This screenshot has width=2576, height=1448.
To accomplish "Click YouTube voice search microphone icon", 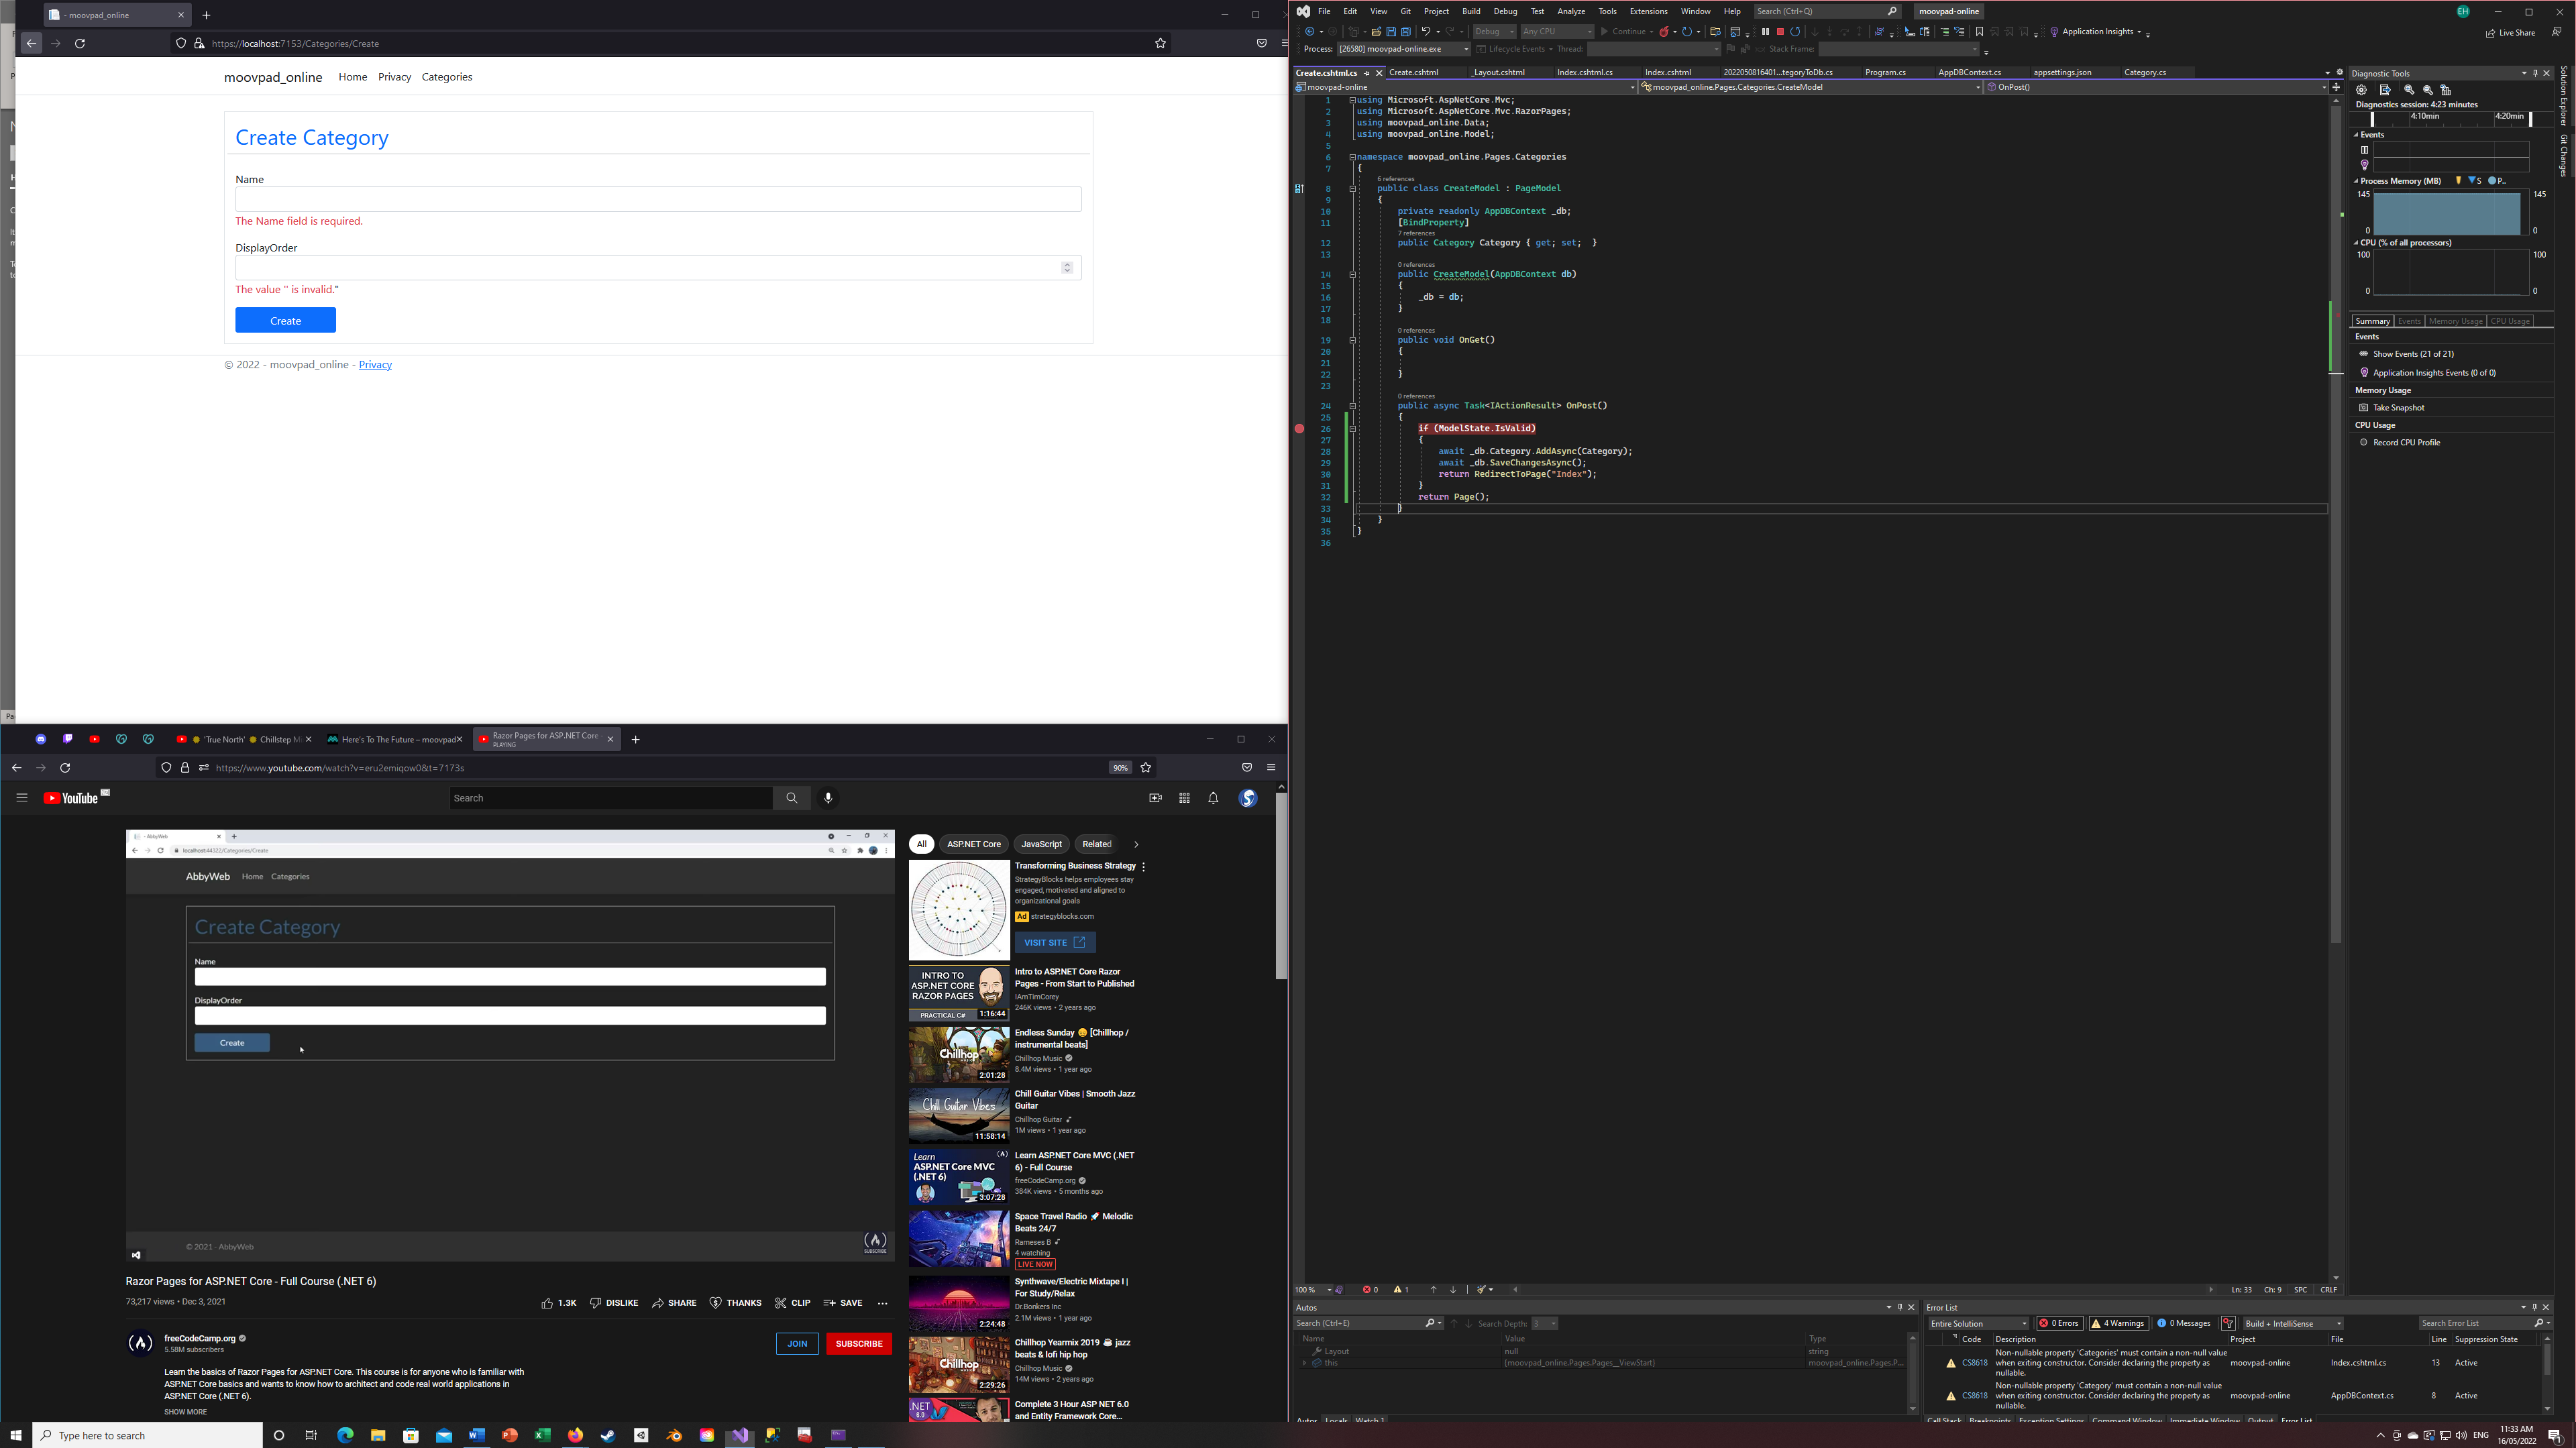I will pos(827,798).
